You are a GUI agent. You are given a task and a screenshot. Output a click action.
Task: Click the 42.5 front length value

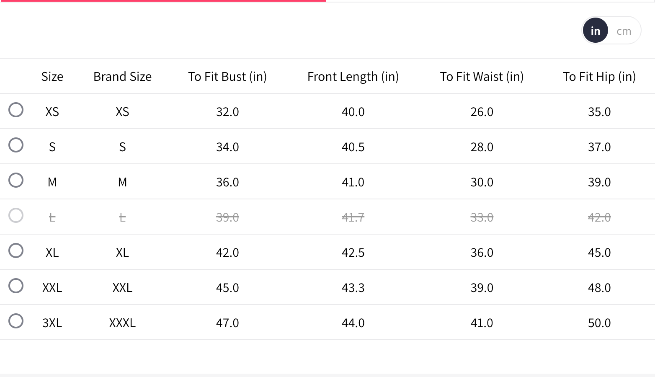[353, 253]
